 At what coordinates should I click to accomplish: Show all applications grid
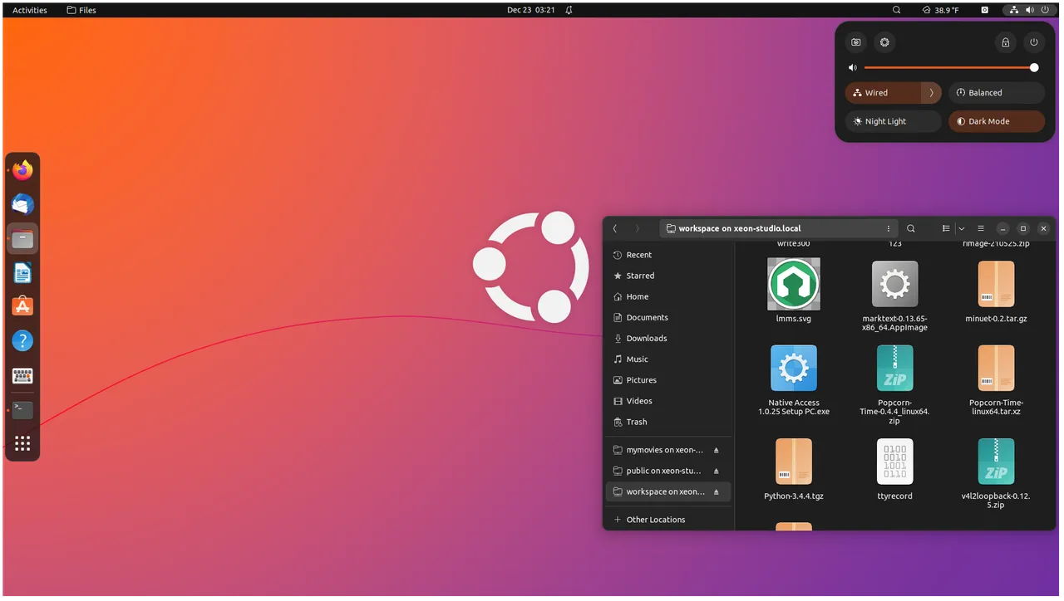pyautogui.click(x=22, y=443)
